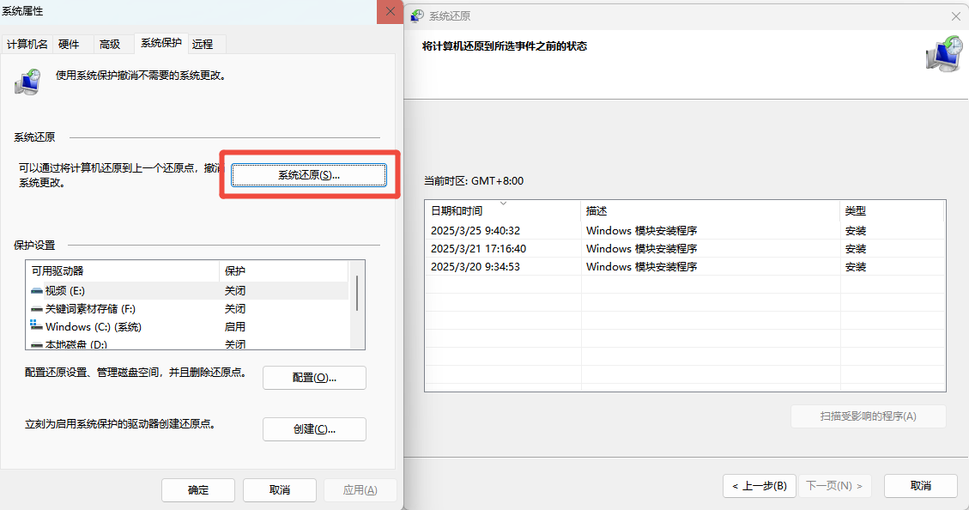Choose the Windows (C:) system drive icon
The image size is (969, 510).
[36, 326]
